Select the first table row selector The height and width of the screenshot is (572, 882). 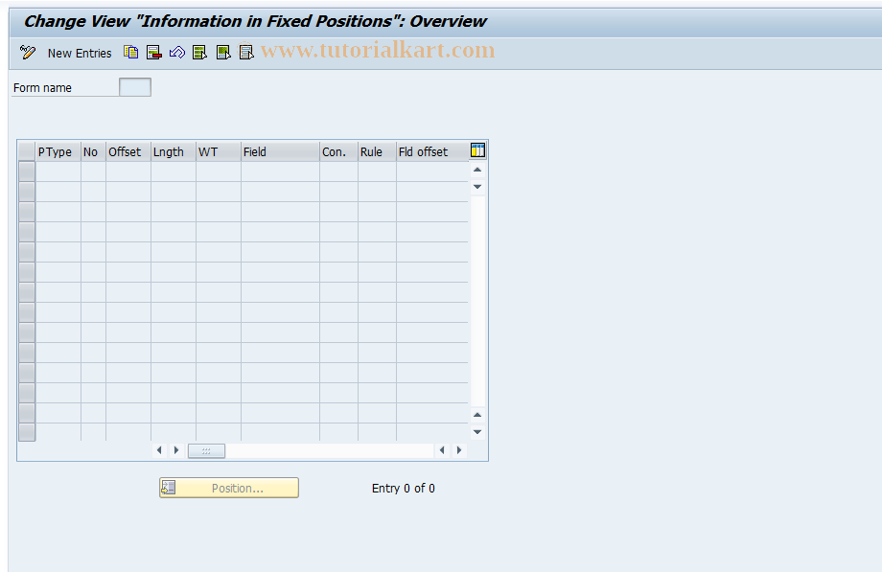(27, 172)
